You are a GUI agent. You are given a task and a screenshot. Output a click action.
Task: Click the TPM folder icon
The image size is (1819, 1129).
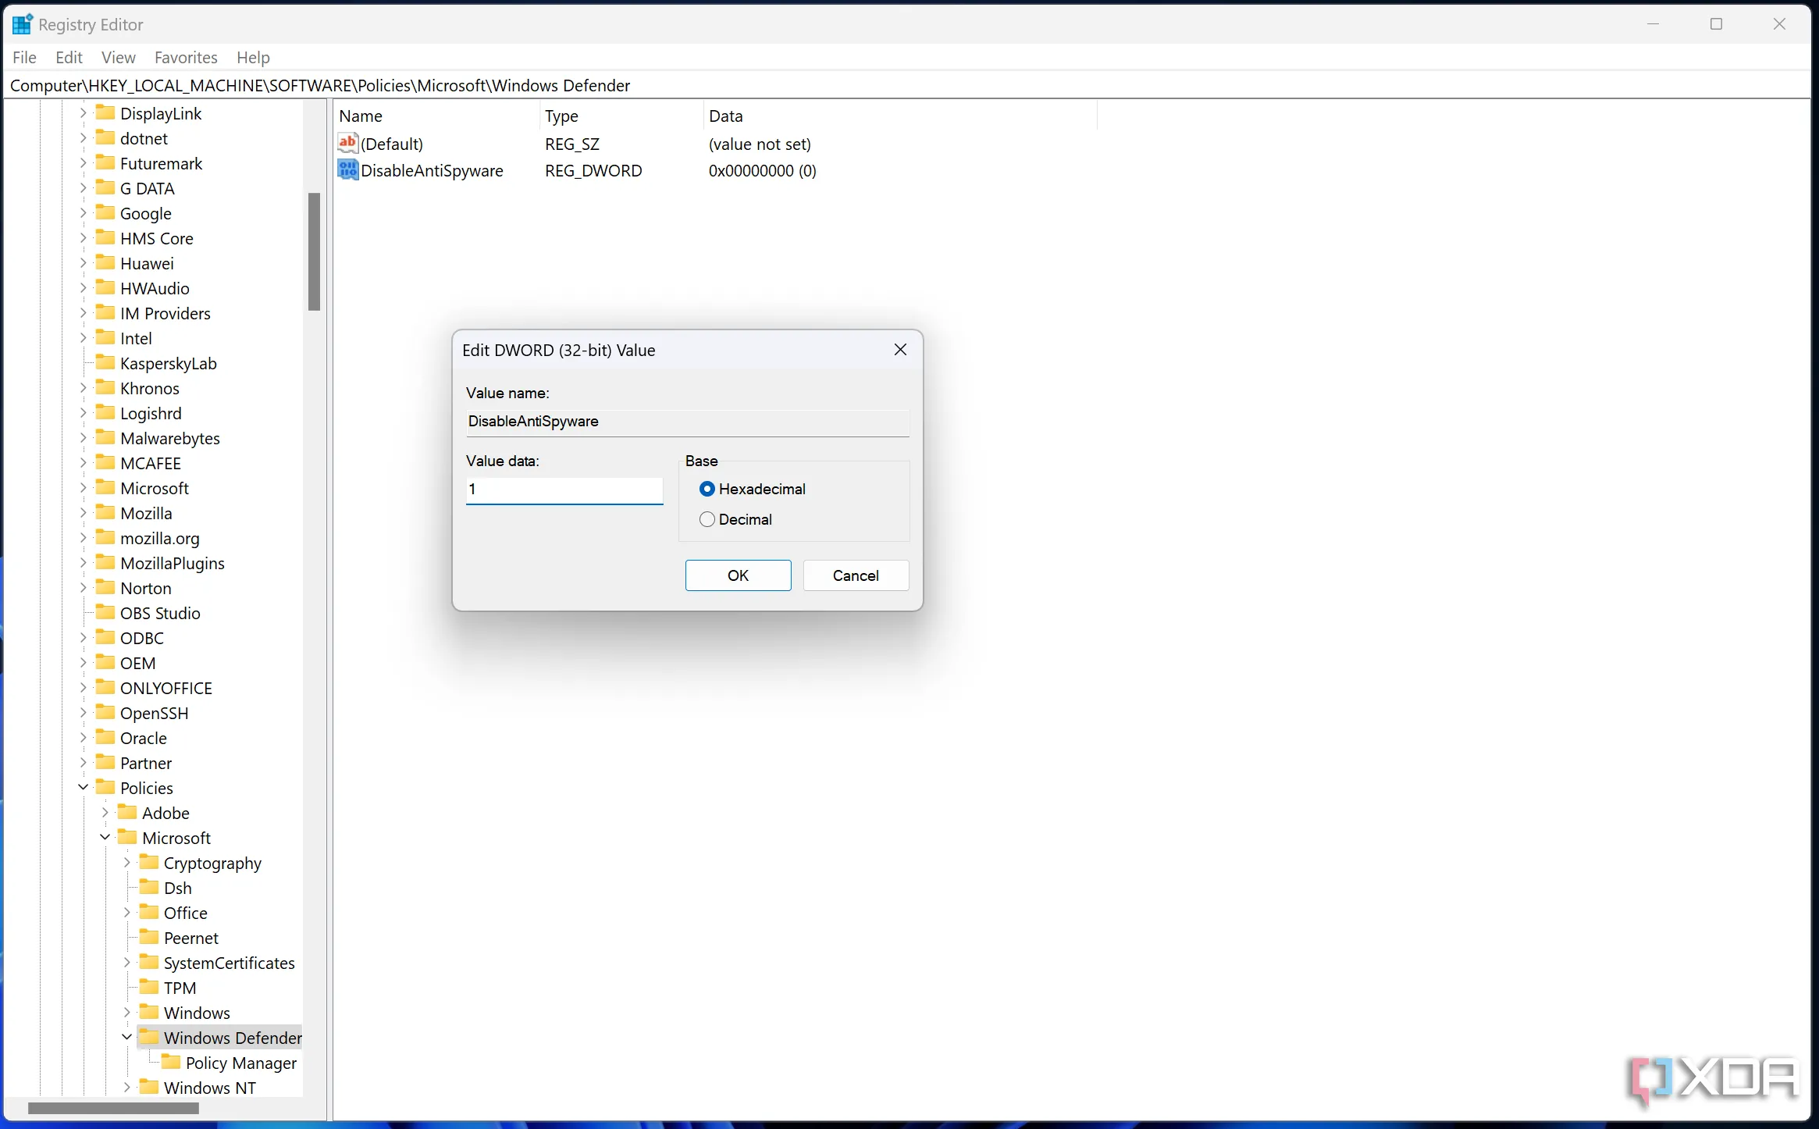coord(149,987)
